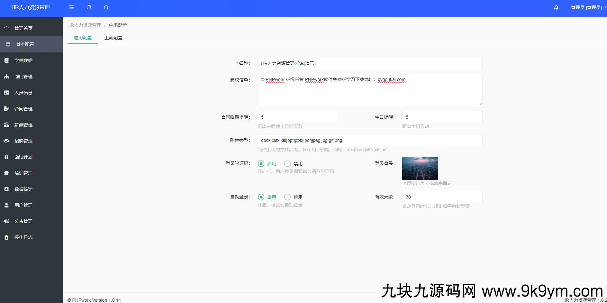
Task: Expand the 合同管理 sidebar menu
Action: coord(23,109)
